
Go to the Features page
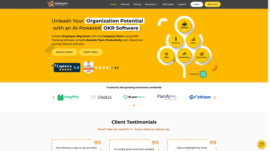(x=125, y=4)
